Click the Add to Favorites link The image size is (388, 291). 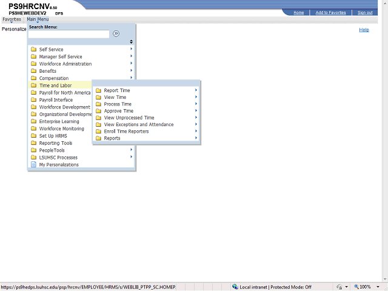tap(330, 13)
